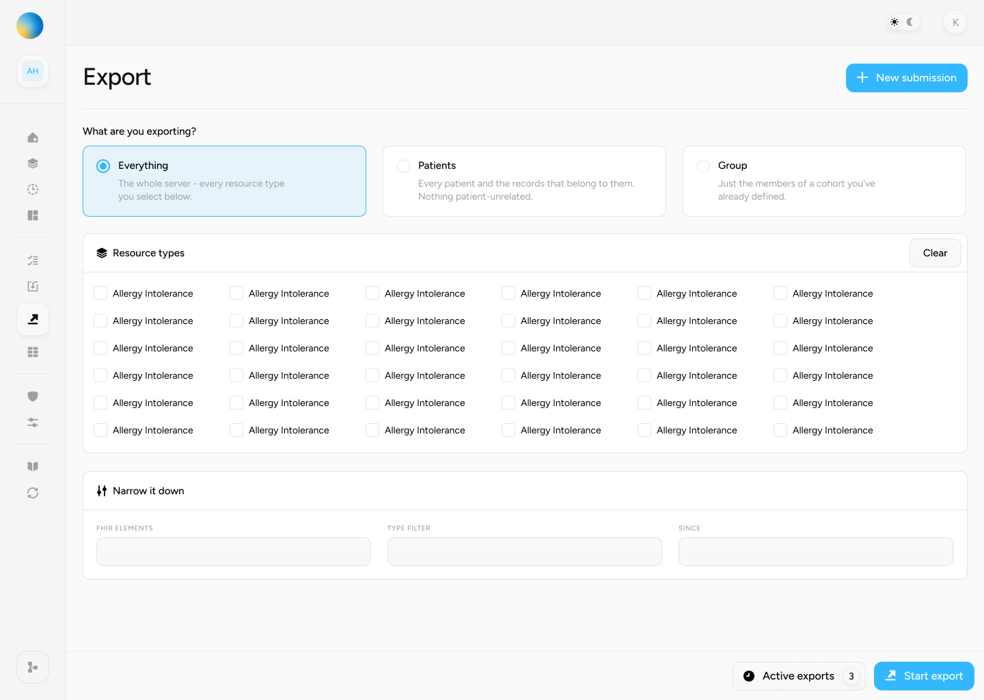Click the gradient globe app logo

tap(30, 26)
